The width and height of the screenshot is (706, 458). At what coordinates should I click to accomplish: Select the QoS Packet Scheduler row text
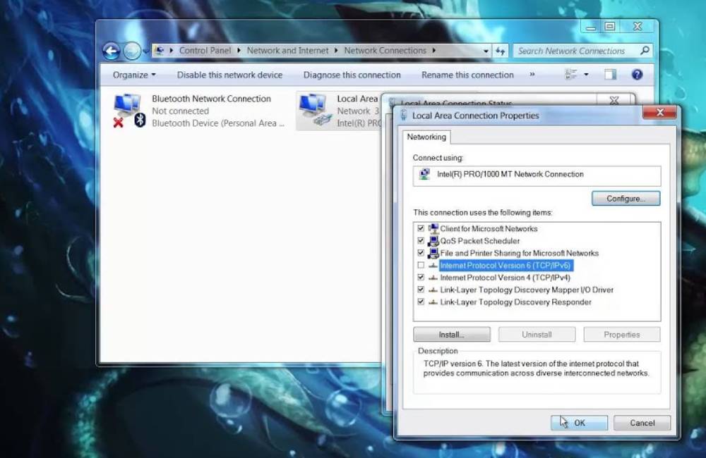tap(480, 241)
